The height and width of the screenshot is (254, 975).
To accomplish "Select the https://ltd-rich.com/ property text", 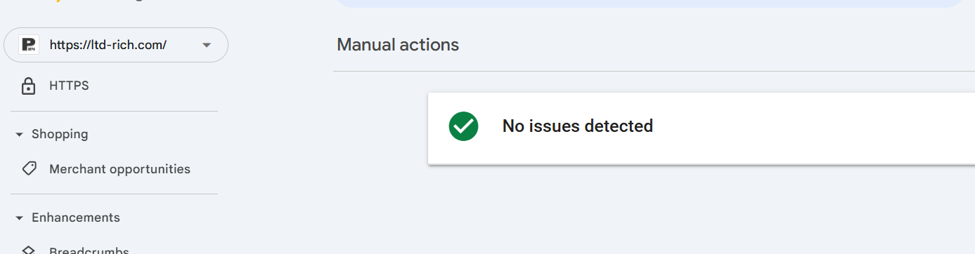I will tap(108, 45).
